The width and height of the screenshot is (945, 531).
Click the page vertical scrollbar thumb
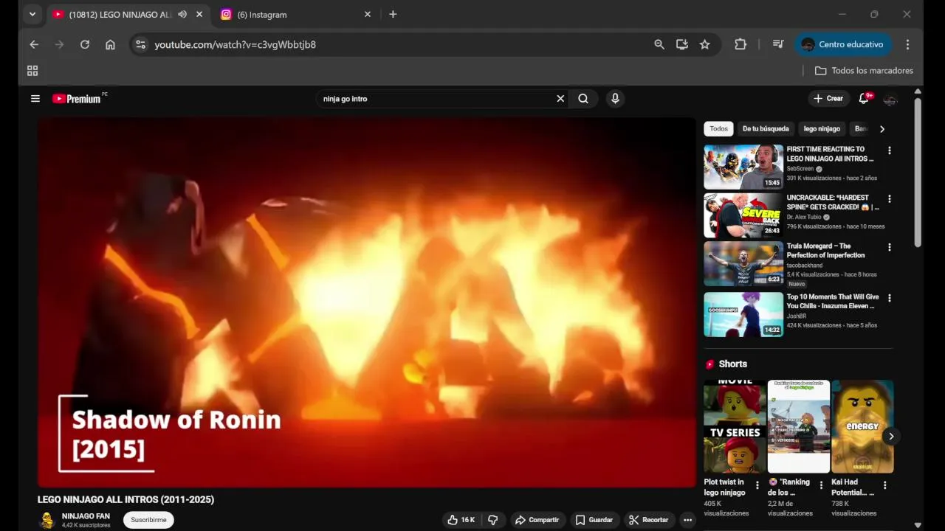[918, 173]
